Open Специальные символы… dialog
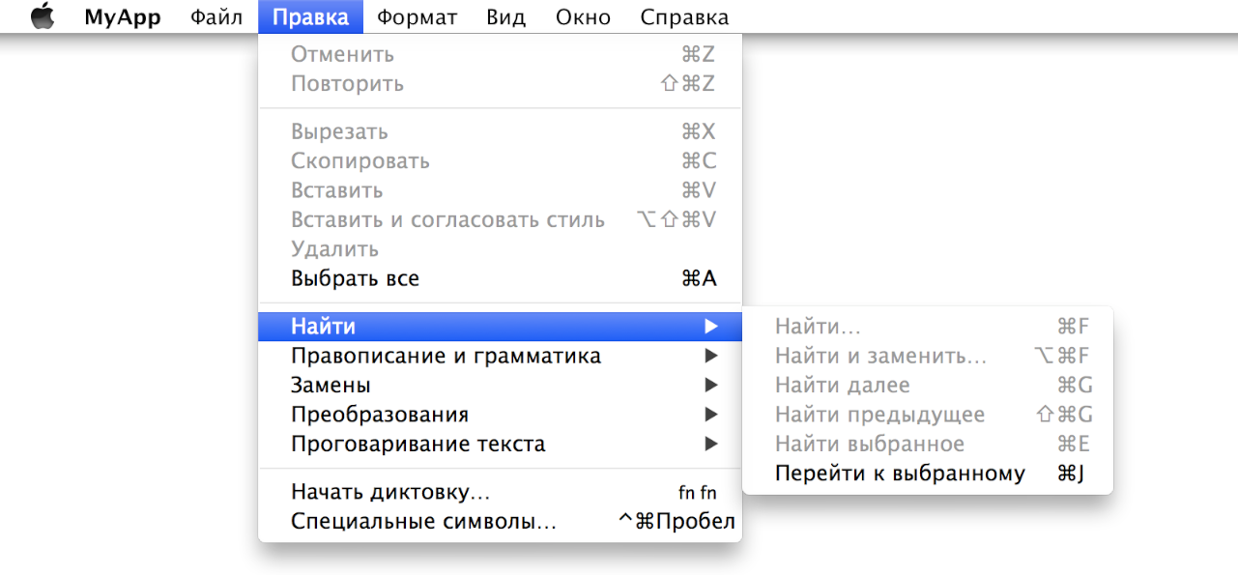This screenshot has height=575, width=1238. click(x=424, y=521)
